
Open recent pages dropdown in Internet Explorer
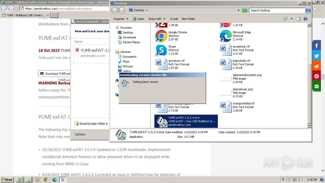pyautogui.click(x=17, y=9)
